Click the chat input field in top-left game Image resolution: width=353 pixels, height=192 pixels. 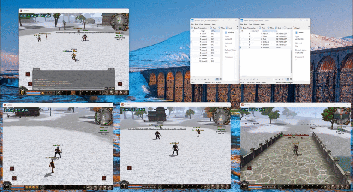(72, 89)
